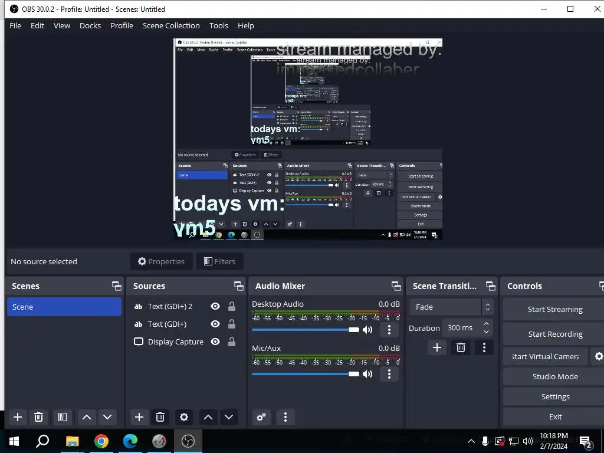Open virtual camera settings gear

click(598, 357)
